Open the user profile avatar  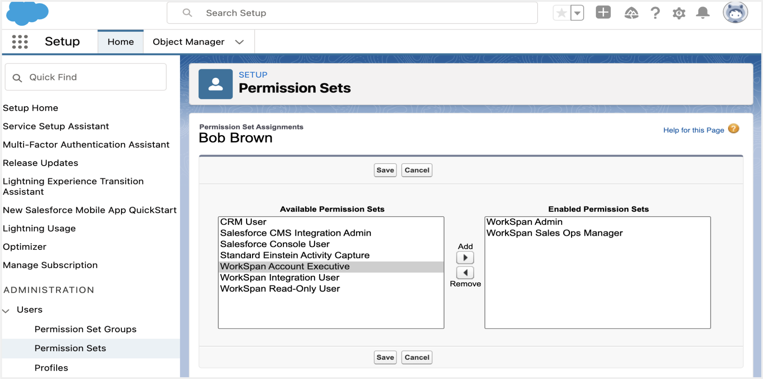tap(735, 12)
